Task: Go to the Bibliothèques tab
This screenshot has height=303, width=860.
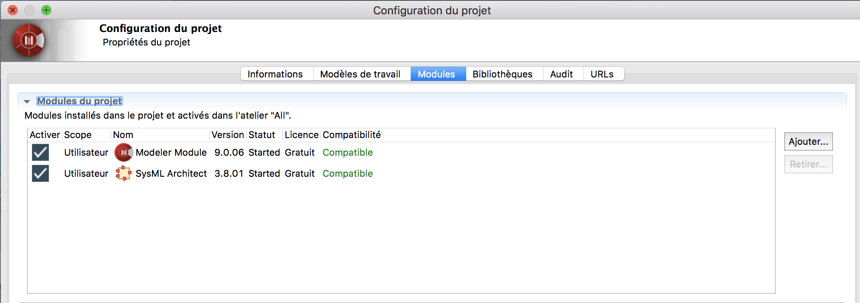Action: point(502,74)
